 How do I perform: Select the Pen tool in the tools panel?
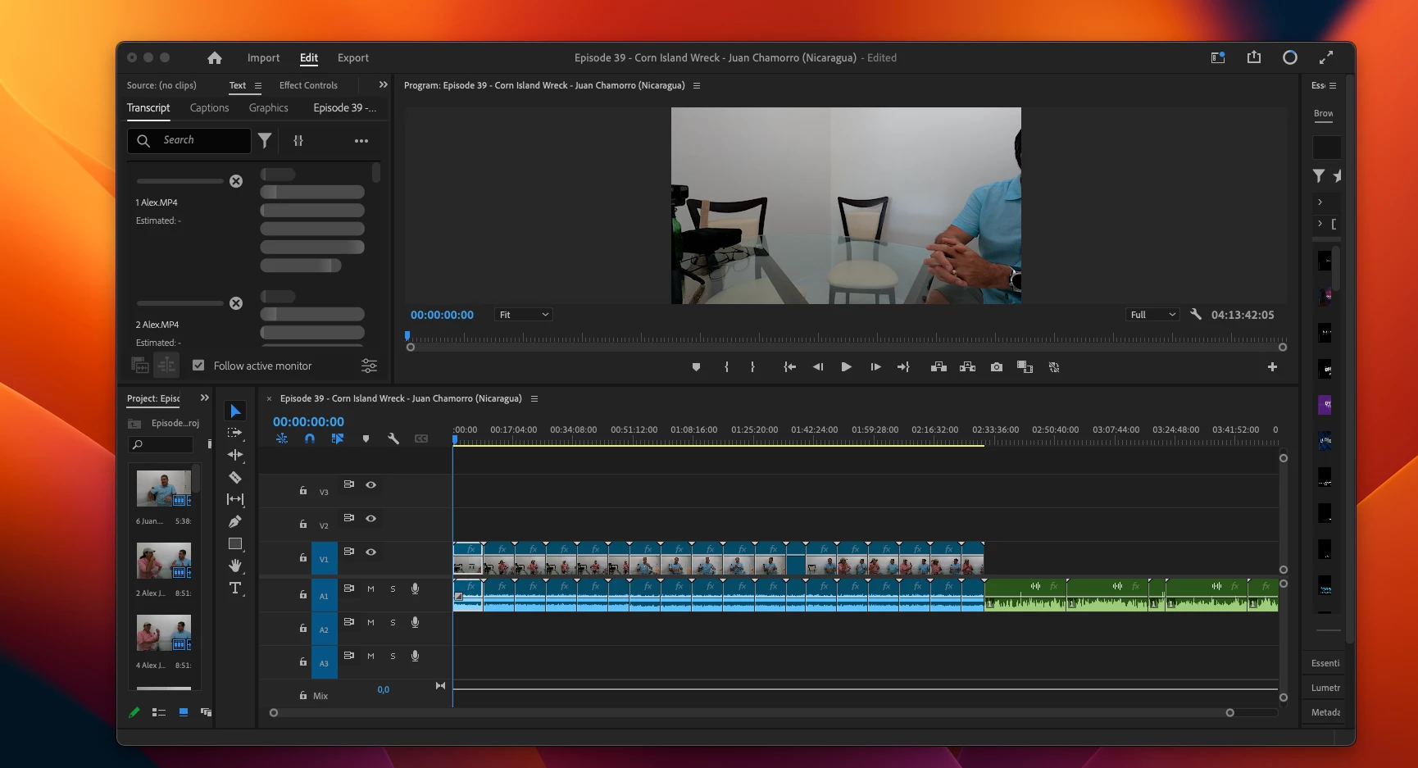coord(235,521)
